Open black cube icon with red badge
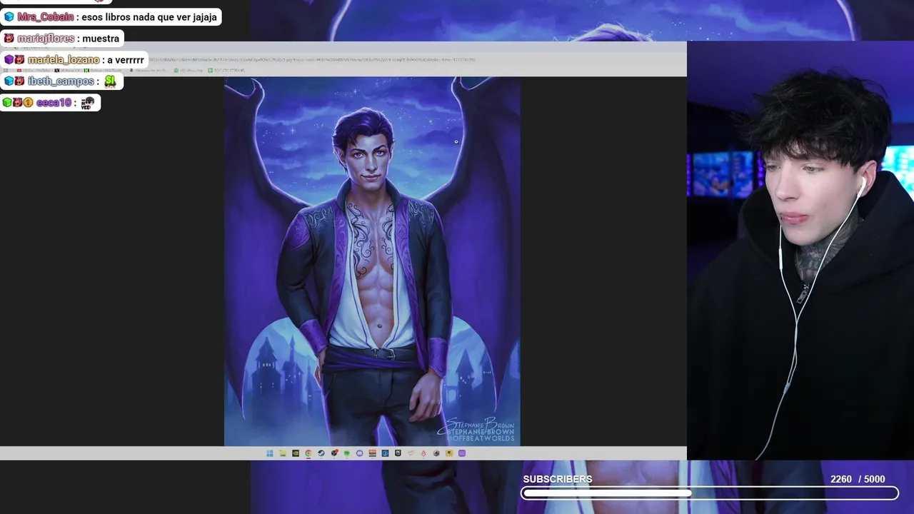 [x=334, y=453]
